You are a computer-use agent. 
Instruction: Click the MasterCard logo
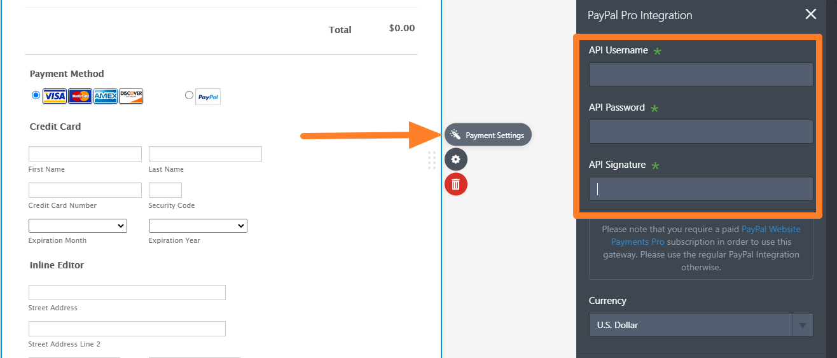[80, 96]
